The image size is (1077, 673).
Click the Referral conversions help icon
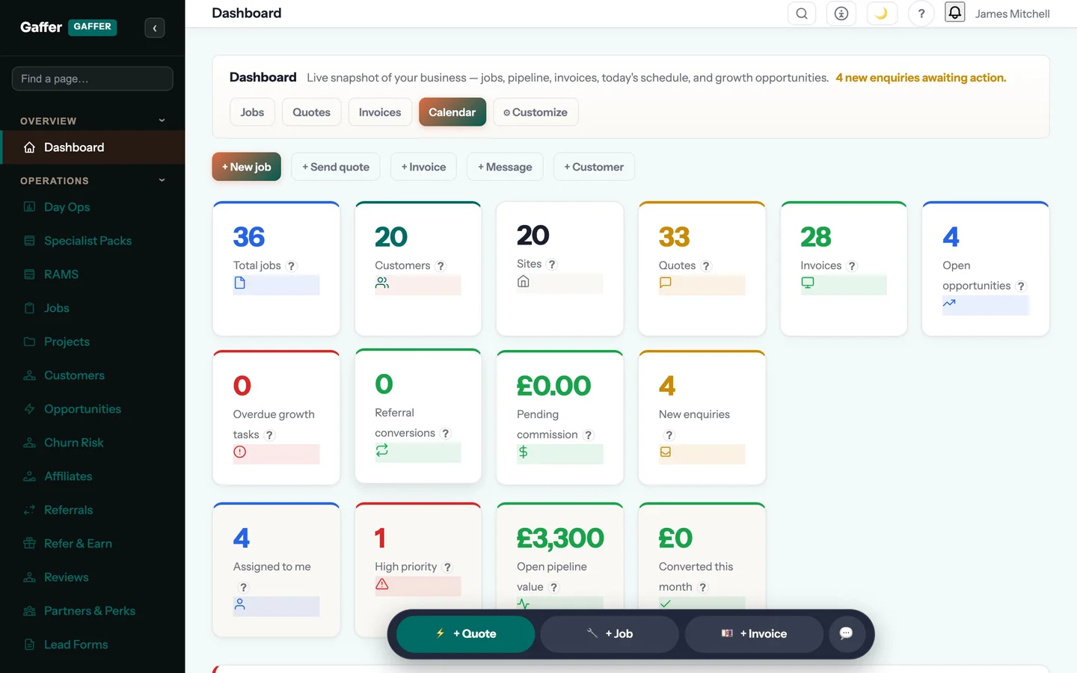click(x=446, y=433)
